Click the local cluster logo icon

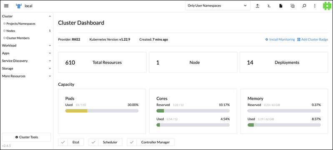[x=19, y=6]
